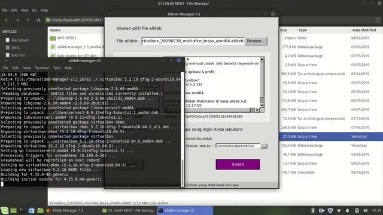Viewport: 383px width, 215px height.
Task: Click the alldeb-manager-cli terminal output area
Action: click(90, 129)
